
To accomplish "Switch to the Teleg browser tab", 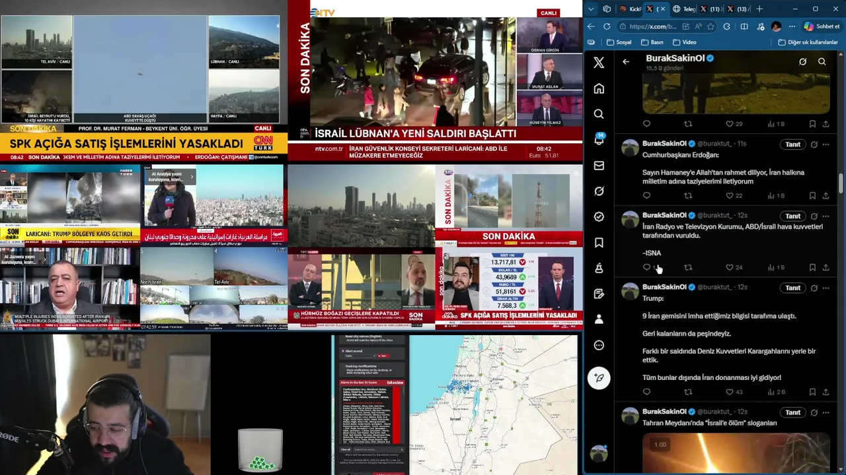I will pos(683,9).
